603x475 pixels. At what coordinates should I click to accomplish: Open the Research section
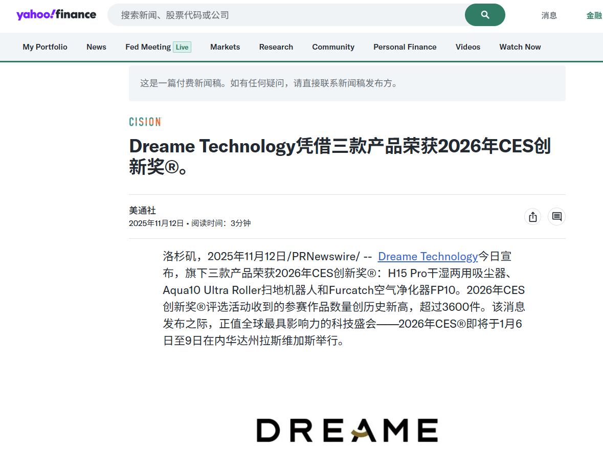pos(276,47)
